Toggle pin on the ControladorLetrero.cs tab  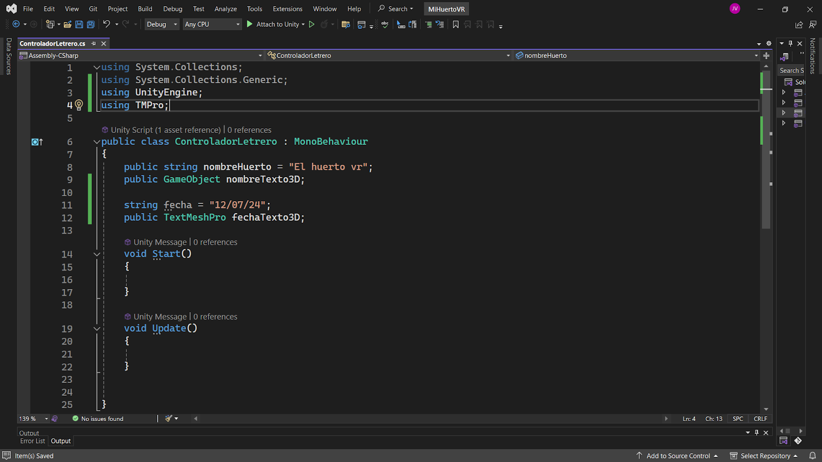tap(94, 44)
